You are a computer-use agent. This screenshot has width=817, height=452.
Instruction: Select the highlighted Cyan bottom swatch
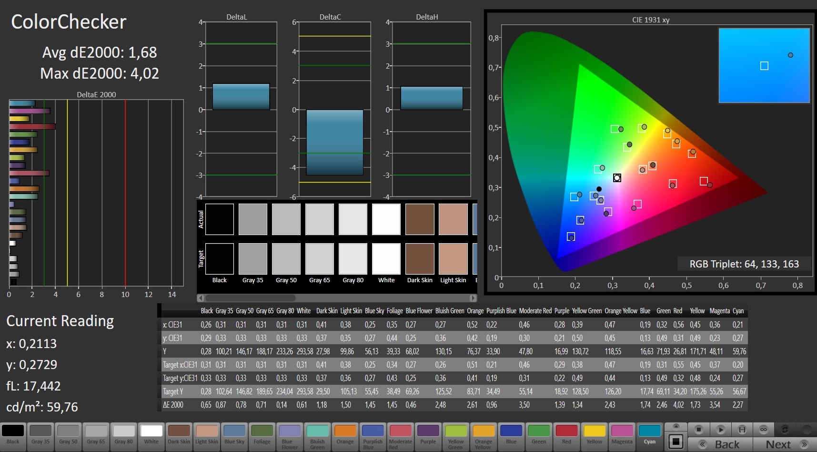coord(649,436)
